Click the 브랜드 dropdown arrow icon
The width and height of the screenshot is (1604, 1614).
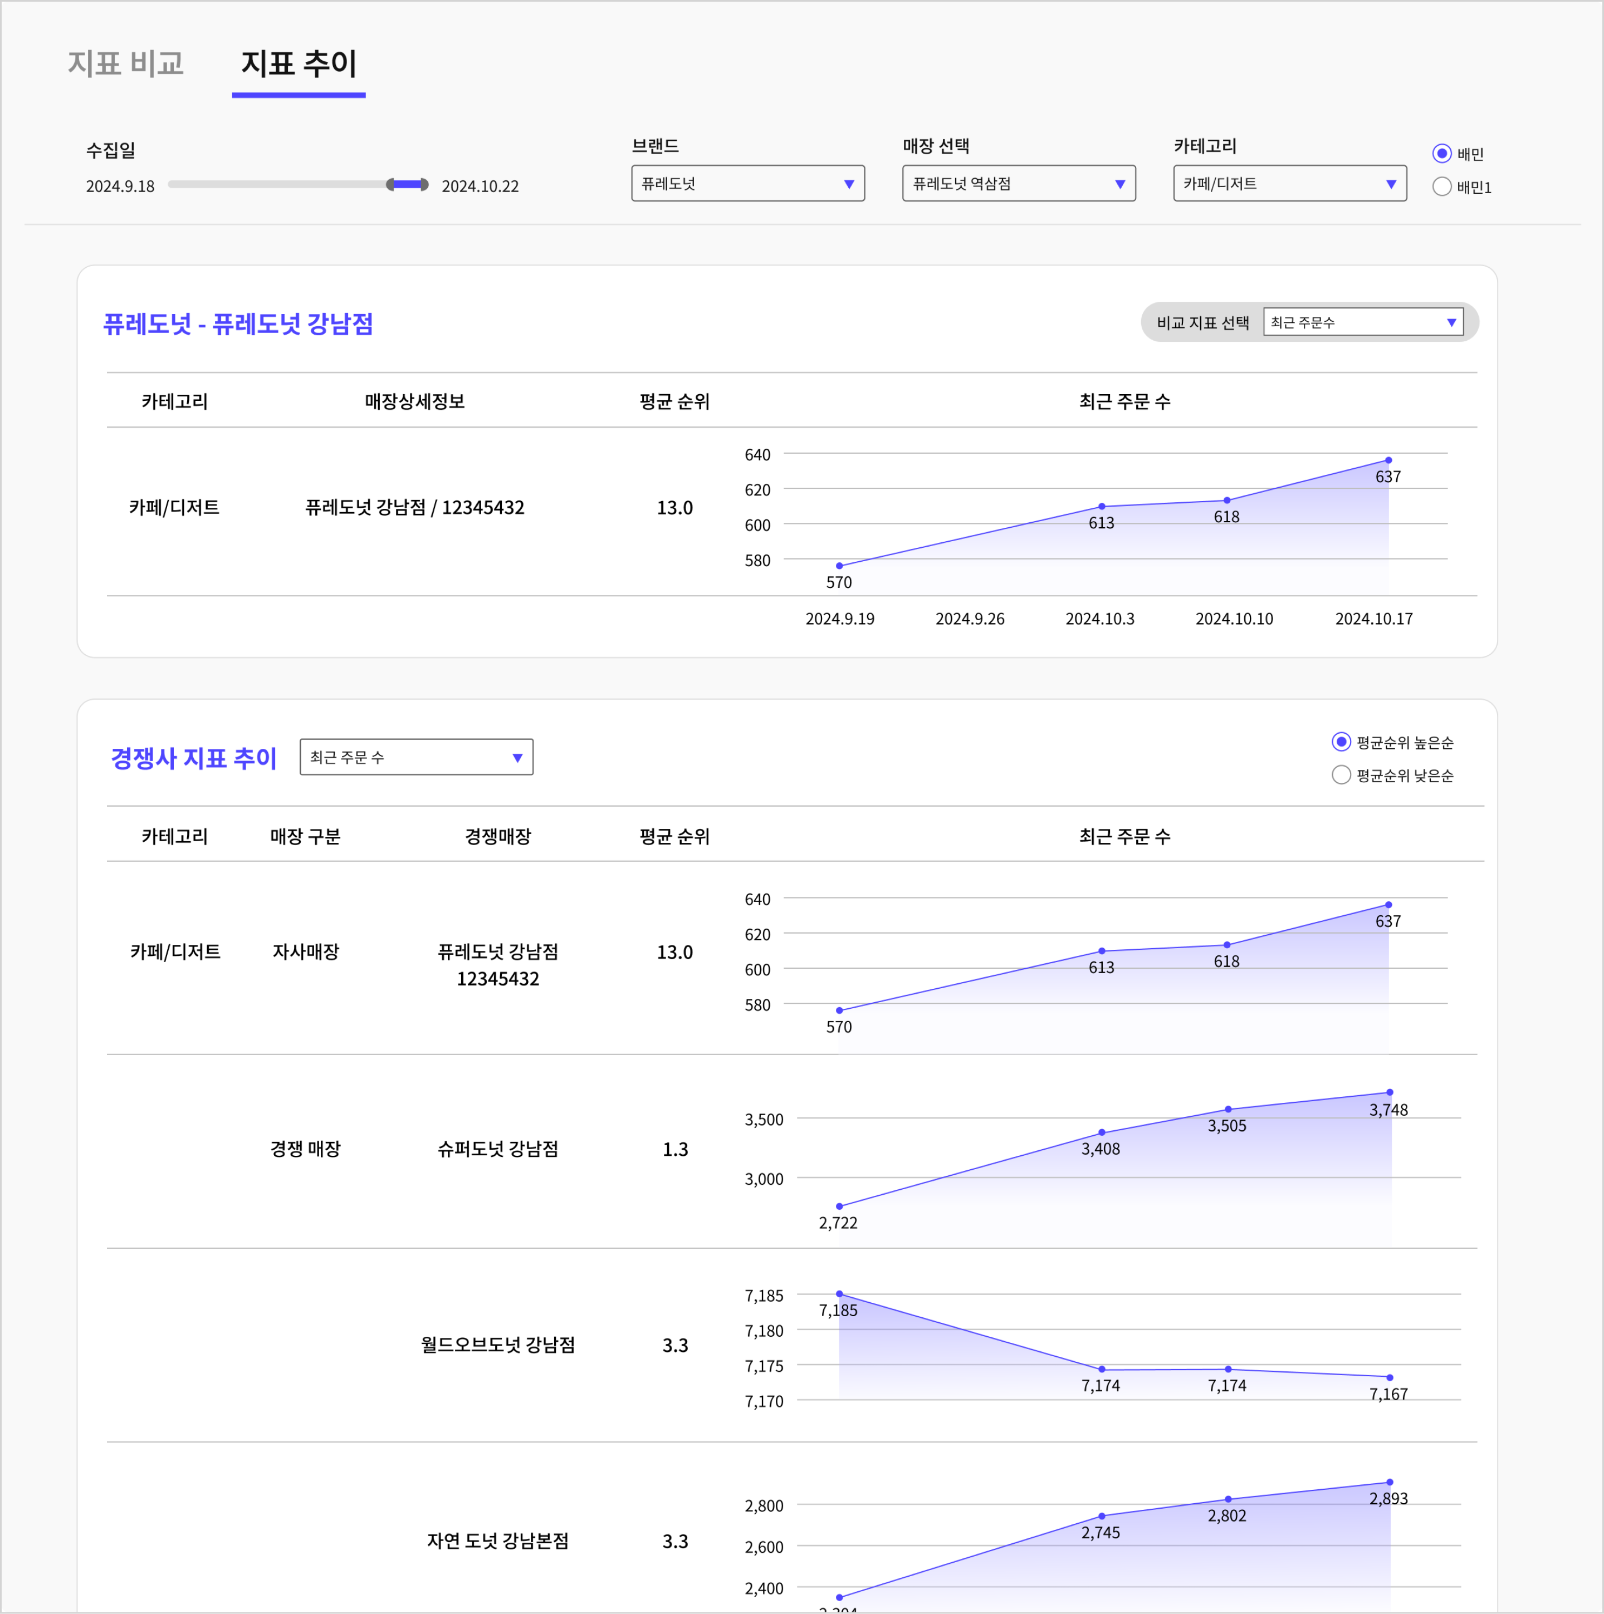tap(848, 185)
